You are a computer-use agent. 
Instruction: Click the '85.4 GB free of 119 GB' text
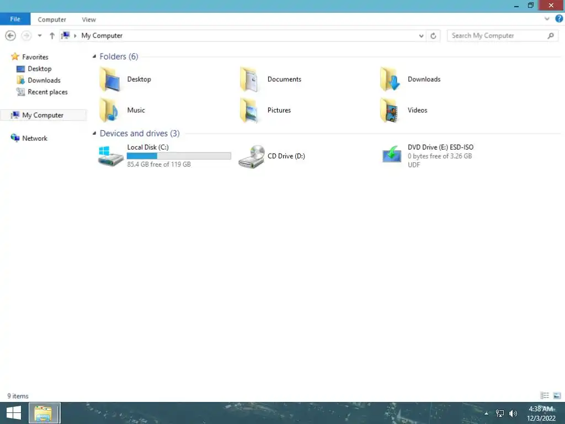coord(159,165)
